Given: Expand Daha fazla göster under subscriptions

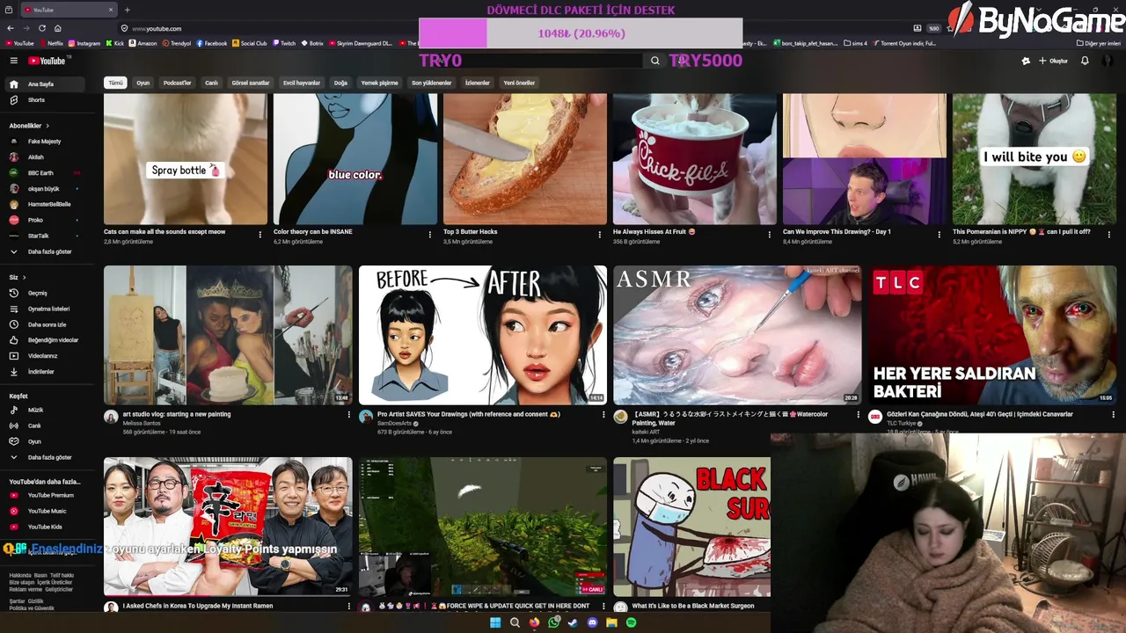Looking at the screenshot, I should point(49,251).
